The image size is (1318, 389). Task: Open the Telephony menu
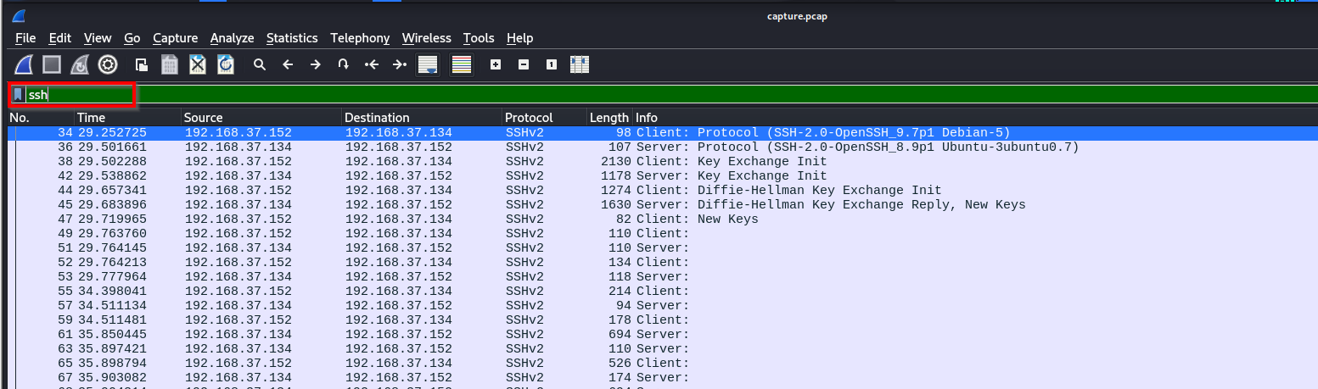click(360, 38)
